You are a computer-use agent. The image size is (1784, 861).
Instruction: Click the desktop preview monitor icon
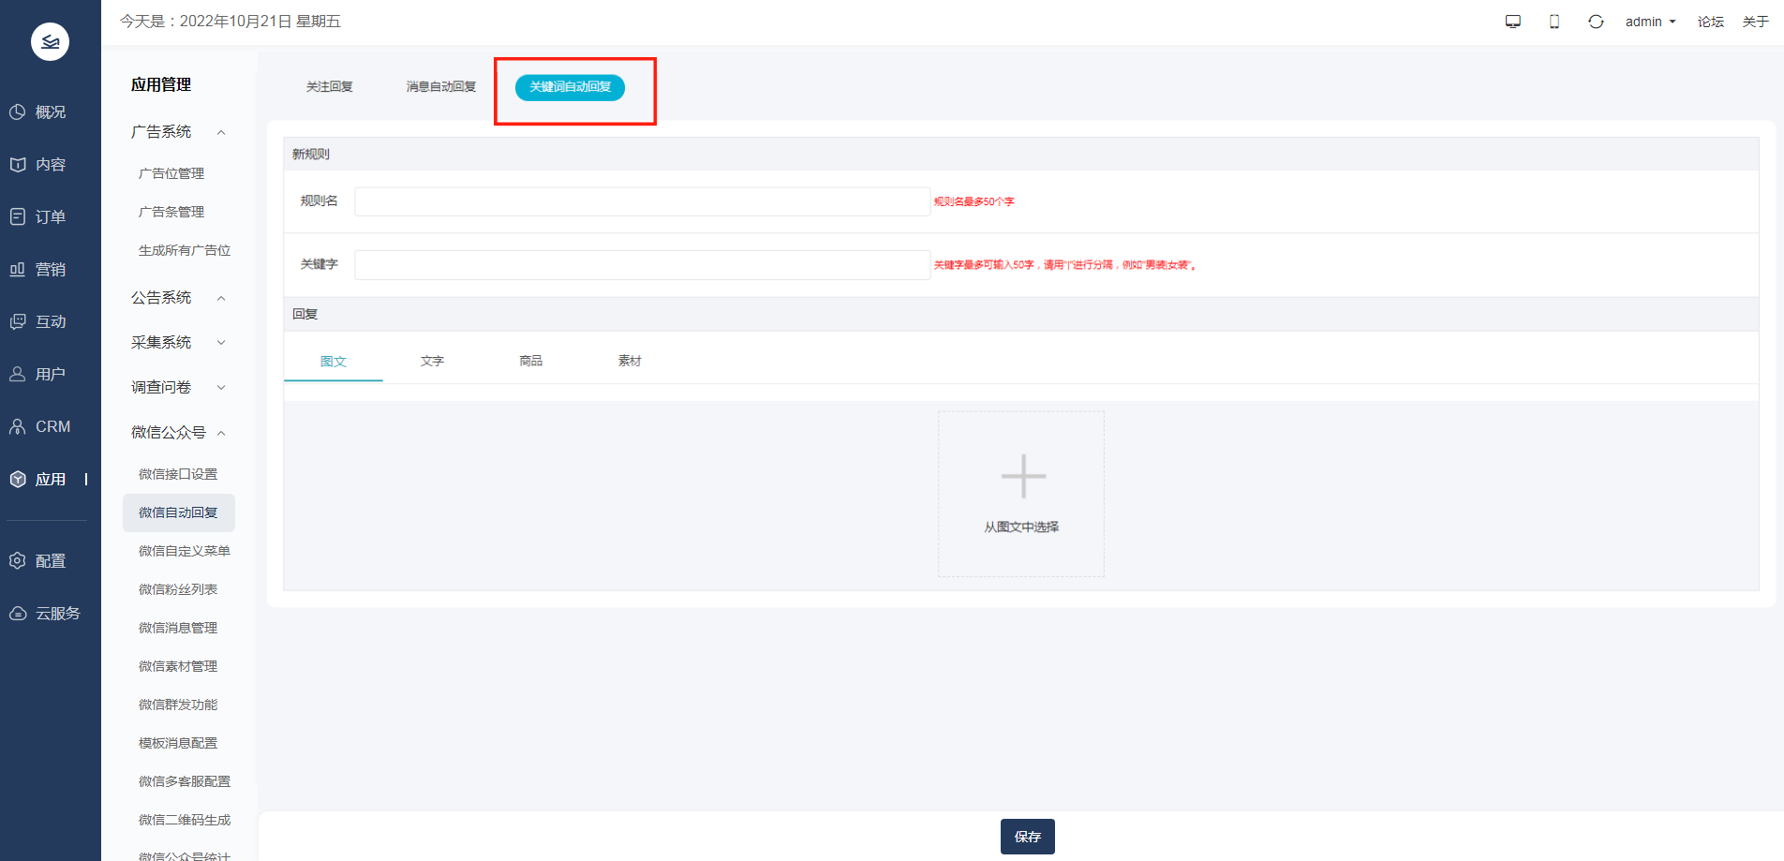(x=1512, y=22)
